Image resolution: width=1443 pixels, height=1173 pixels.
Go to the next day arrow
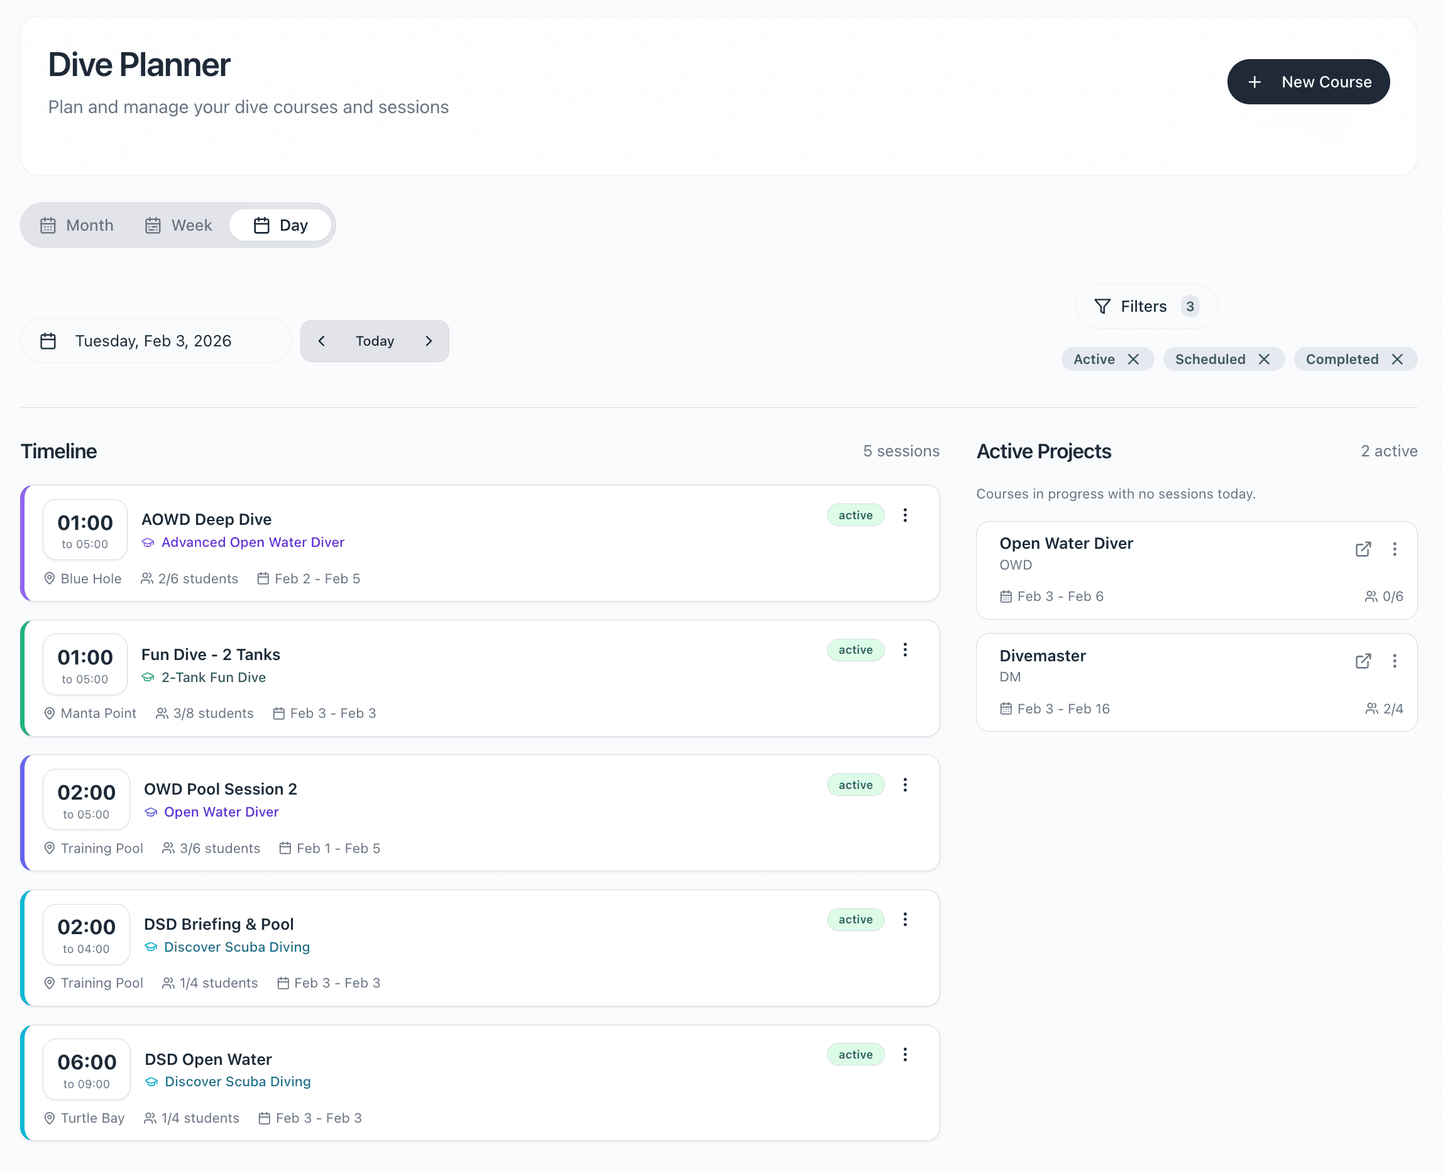point(428,341)
